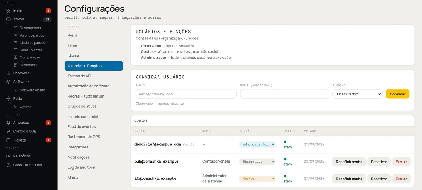Click Desativar for buh@romashka.example
Image resolution: width=422 pixels, height=190 pixels.
tap(379, 162)
